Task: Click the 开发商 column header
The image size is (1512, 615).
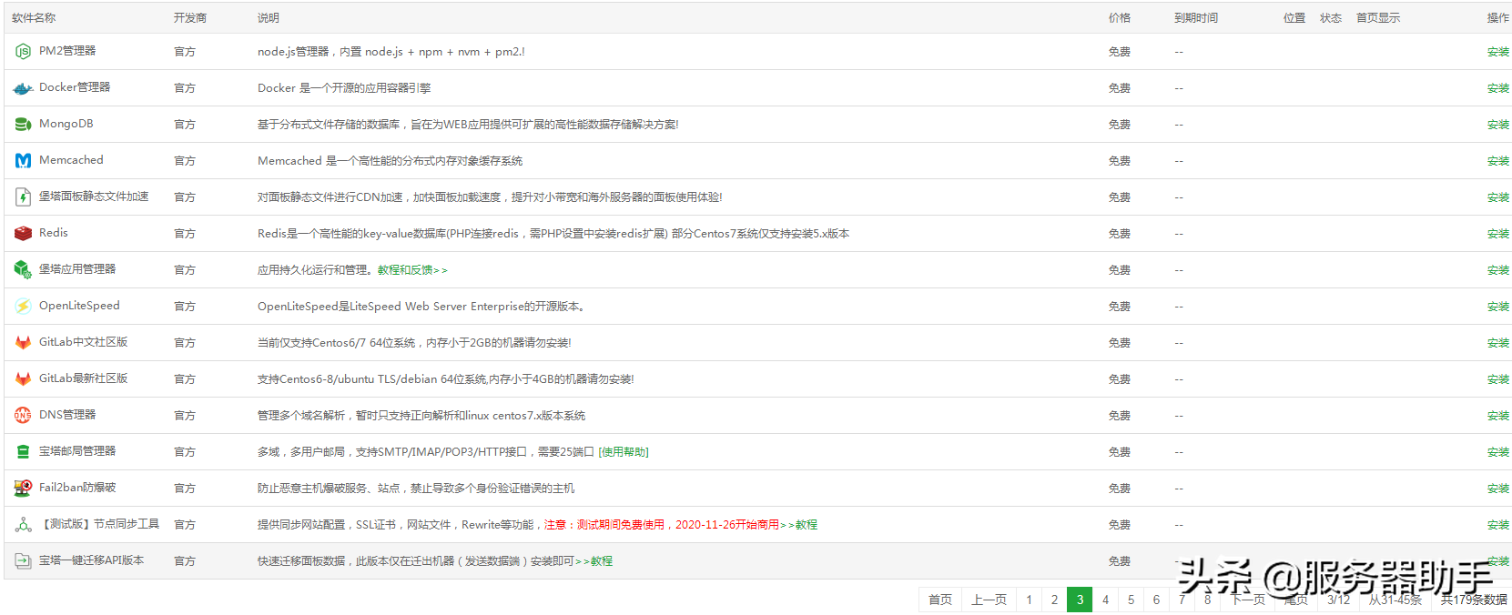Action: click(190, 18)
